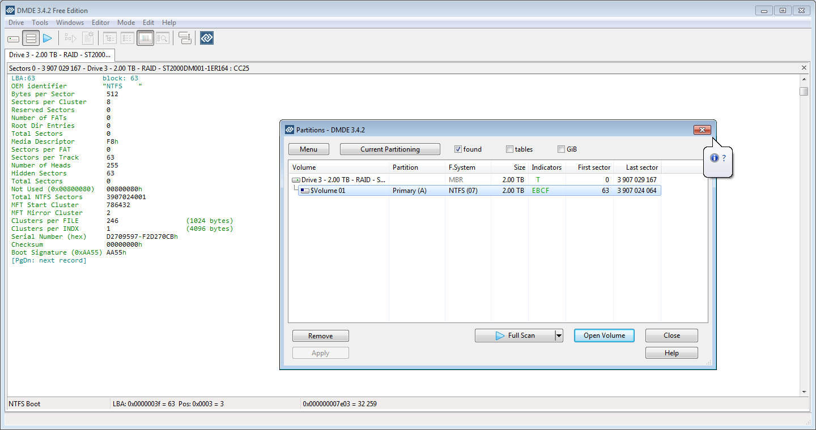The width and height of the screenshot is (816, 430).
Task: Select the disk editor view icon
Action: click(x=145, y=38)
